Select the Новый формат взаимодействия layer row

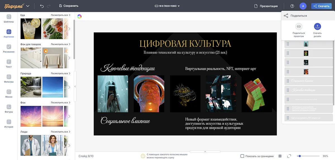(308, 108)
